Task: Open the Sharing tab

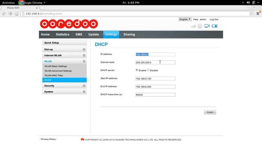Action: coord(129,34)
